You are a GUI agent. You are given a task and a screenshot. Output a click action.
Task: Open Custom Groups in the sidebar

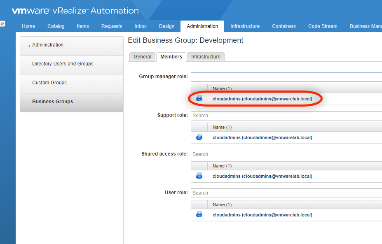(49, 83)
